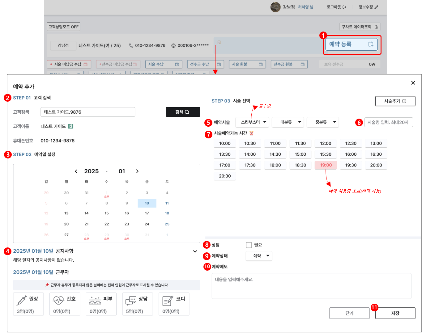This screenshot has width=422, height=333.
Task: Click the pencil edit icon beside 정보수정
Action: pyautogui.click(x=376, y=7)
